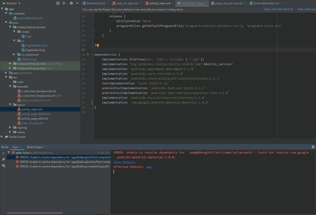
Task: Click the Collapse All icon in Project panel
Action: 64,3
